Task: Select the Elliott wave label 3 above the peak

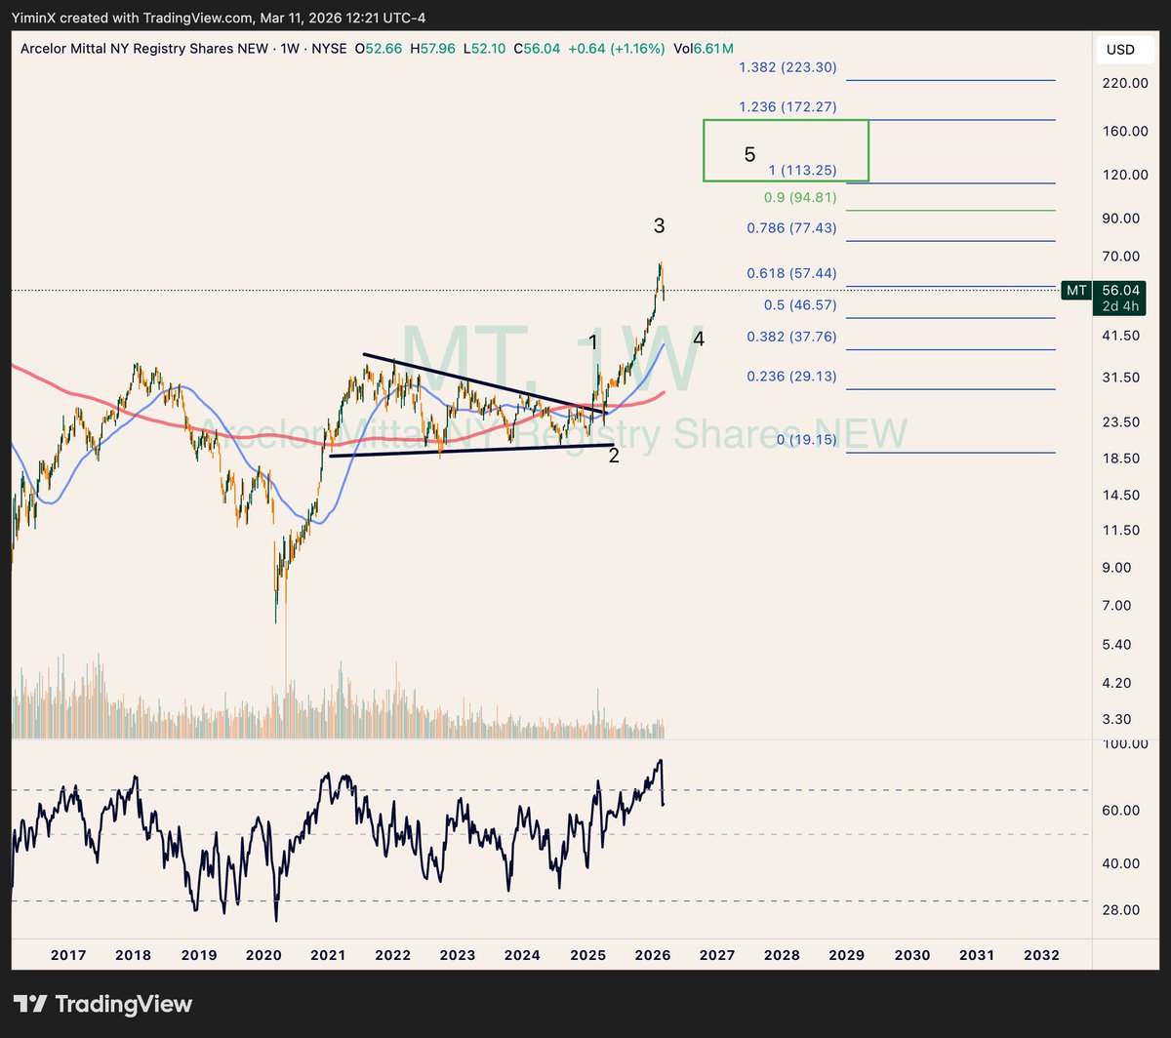Action: 660,225
